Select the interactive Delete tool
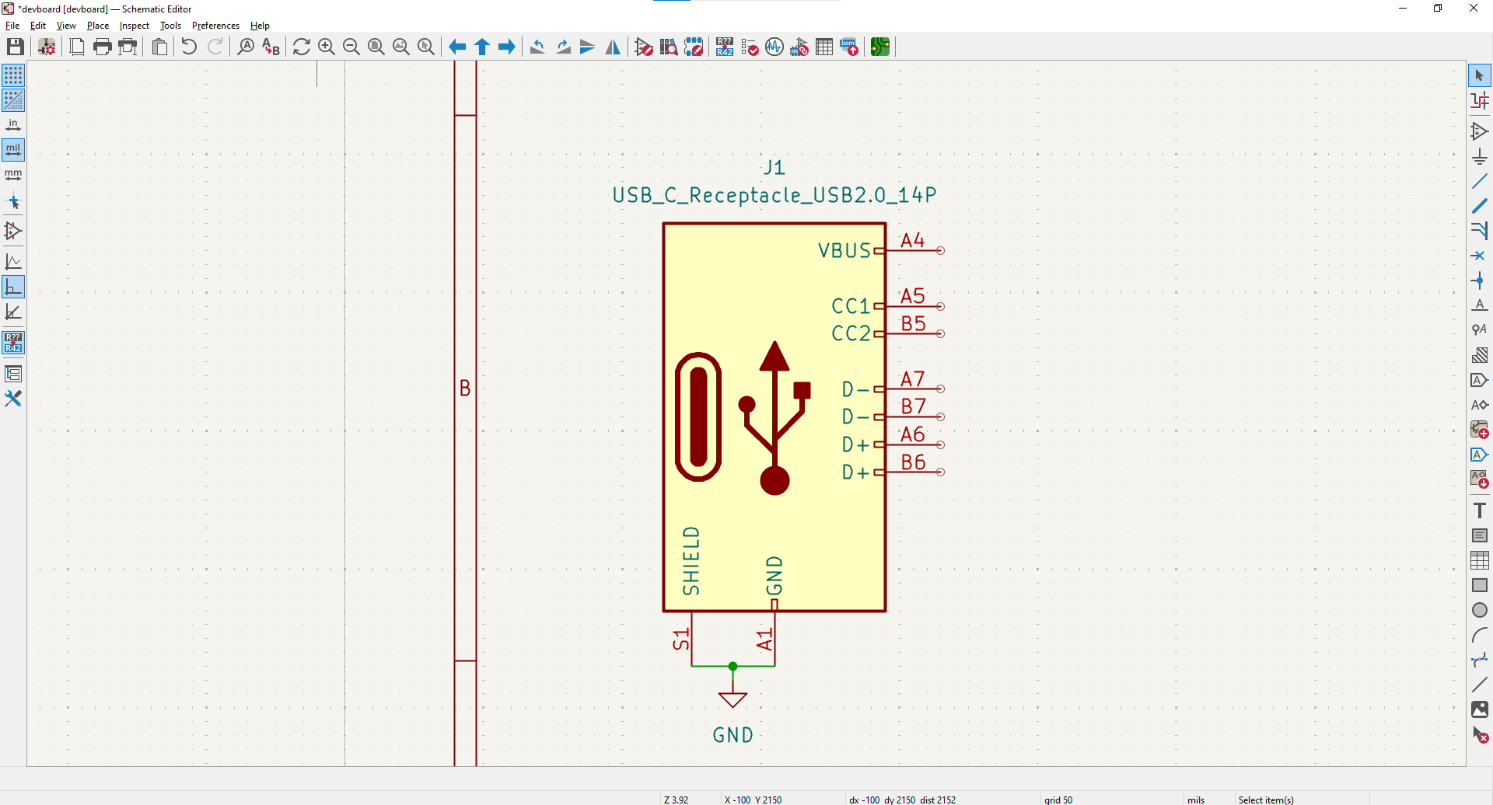The width and height of the screenshot is (1493, 805). [x=1479, y=734]
